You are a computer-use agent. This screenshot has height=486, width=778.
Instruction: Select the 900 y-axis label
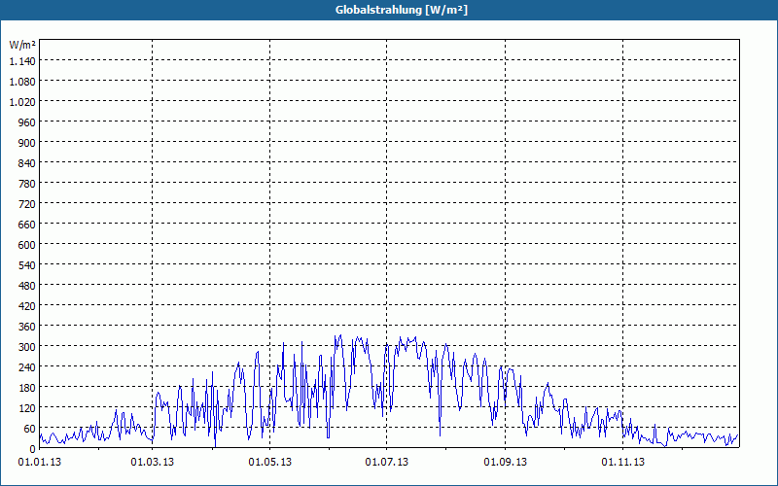(x=27, y=143)
